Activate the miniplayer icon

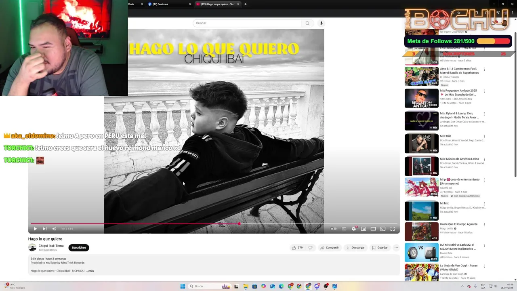click(x=364, y=229)
